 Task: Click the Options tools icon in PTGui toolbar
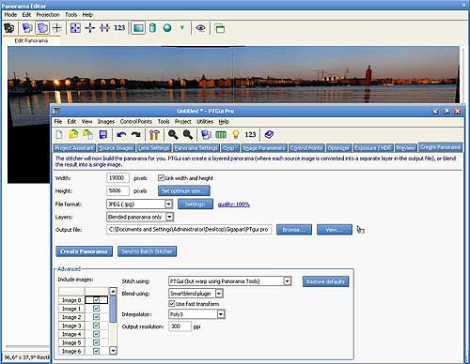point(154,135)
